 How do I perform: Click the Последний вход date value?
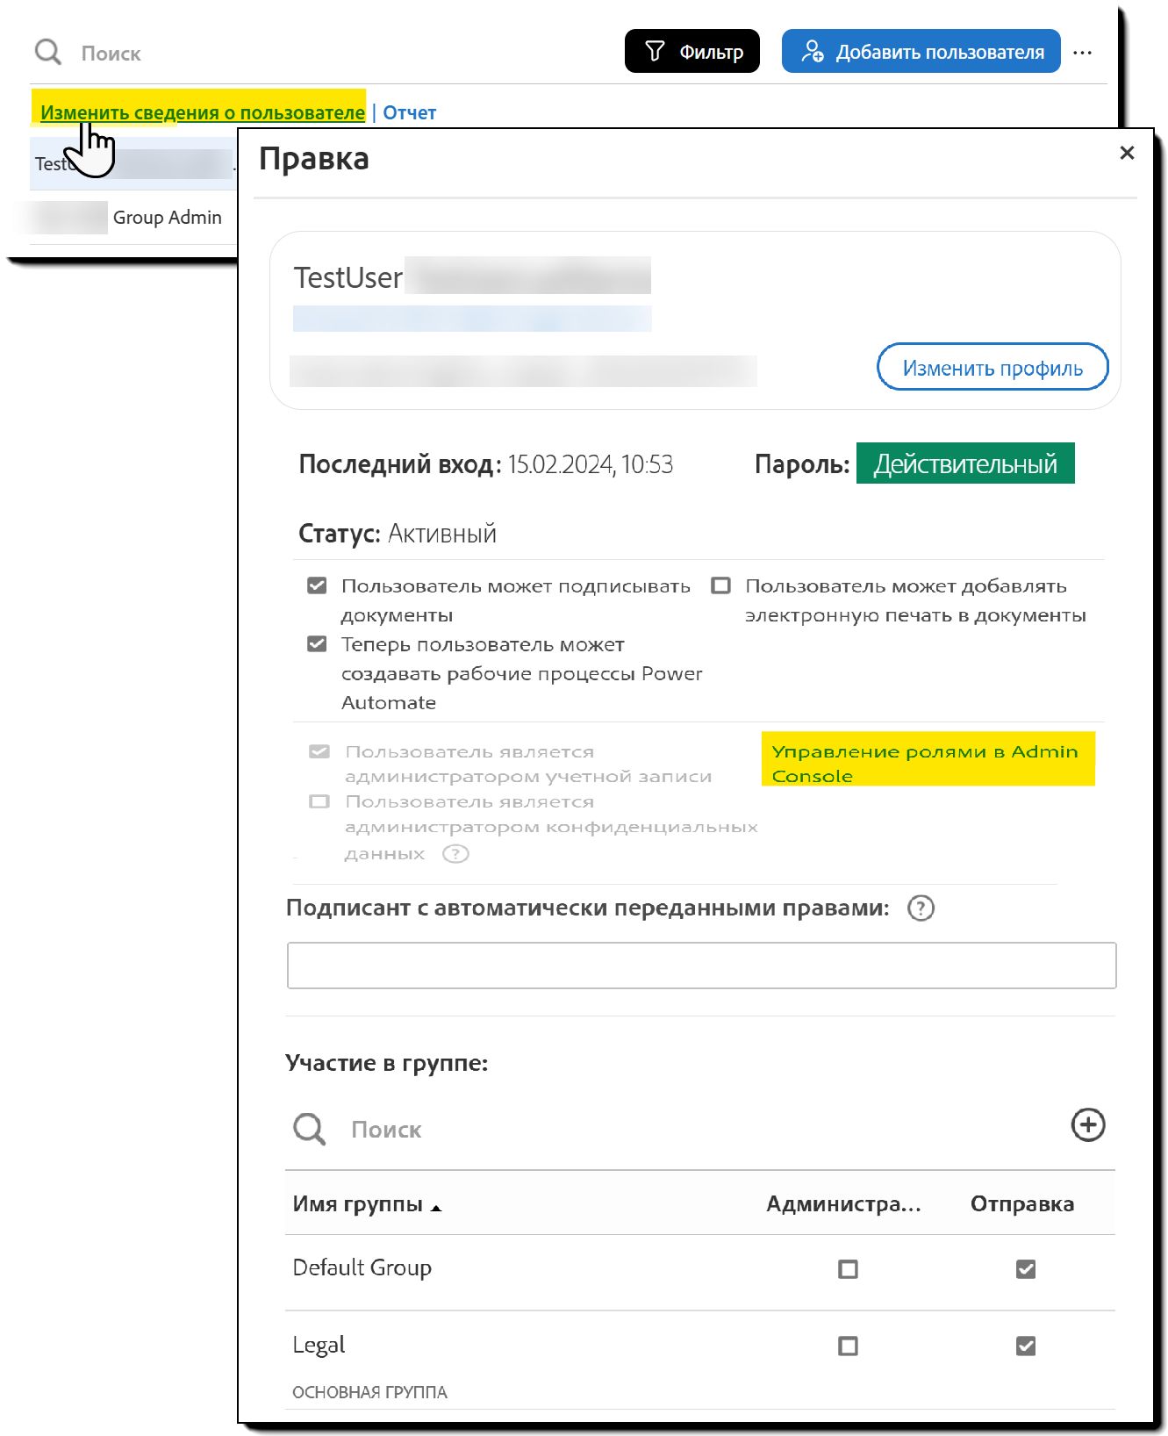click(591, 464)
